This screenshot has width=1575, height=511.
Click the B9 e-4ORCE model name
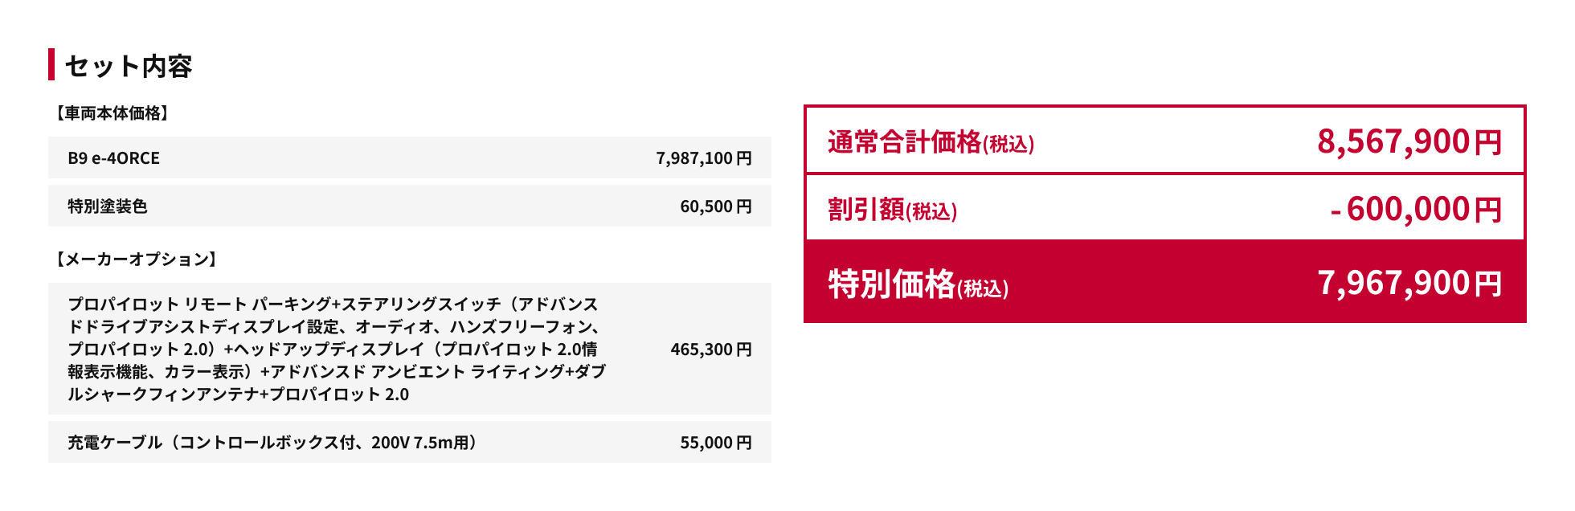113,158
